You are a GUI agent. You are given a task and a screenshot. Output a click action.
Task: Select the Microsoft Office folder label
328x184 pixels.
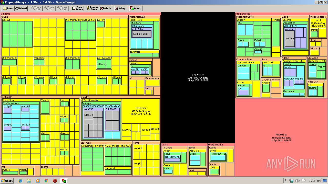245,17
